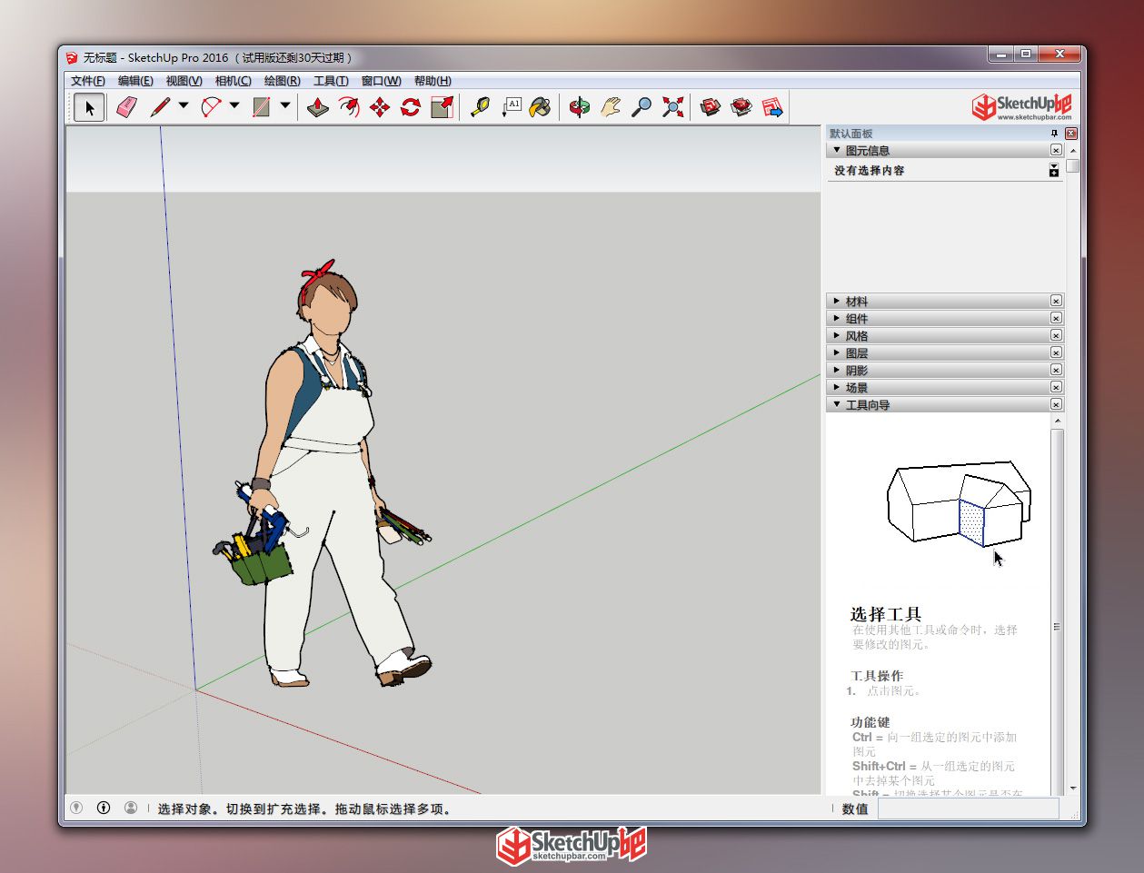This screenshot has width=1144, height=873.
Task: Click the geo-location status bar icon
Action: click(x=76, y=808)
